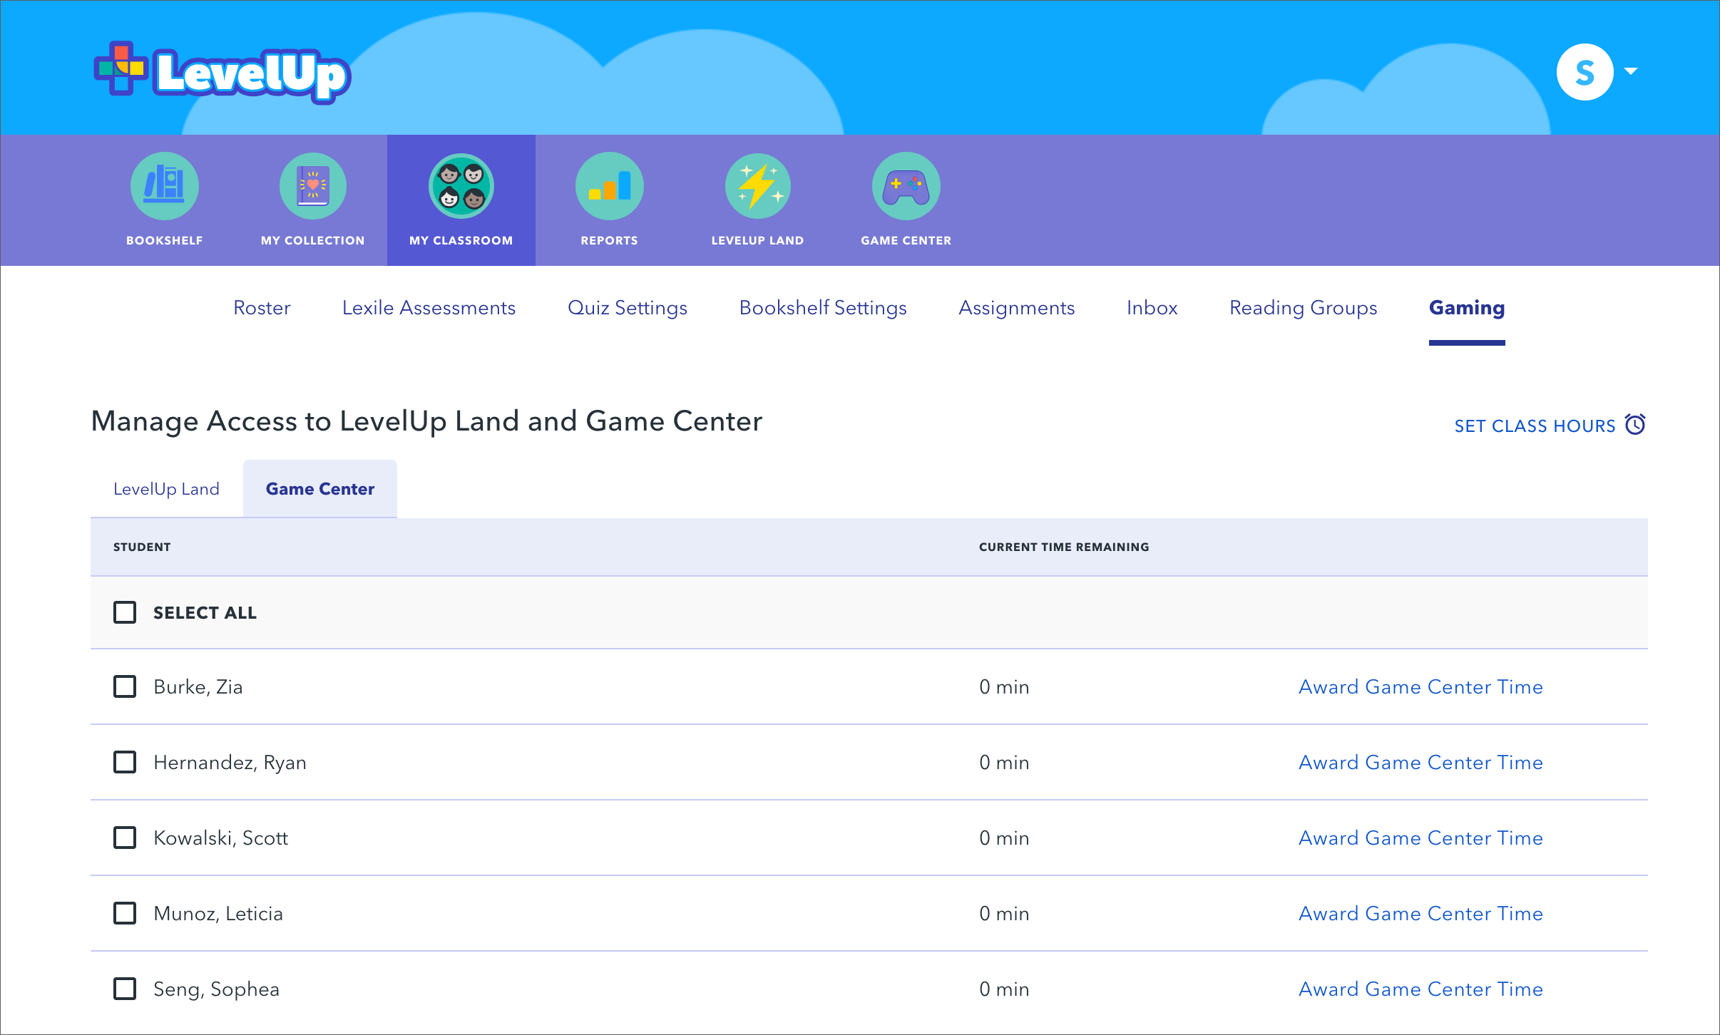This screenshot has height=1035, width=1720.
Task: Open the Game Center controller icon
Action: [906, 187]
